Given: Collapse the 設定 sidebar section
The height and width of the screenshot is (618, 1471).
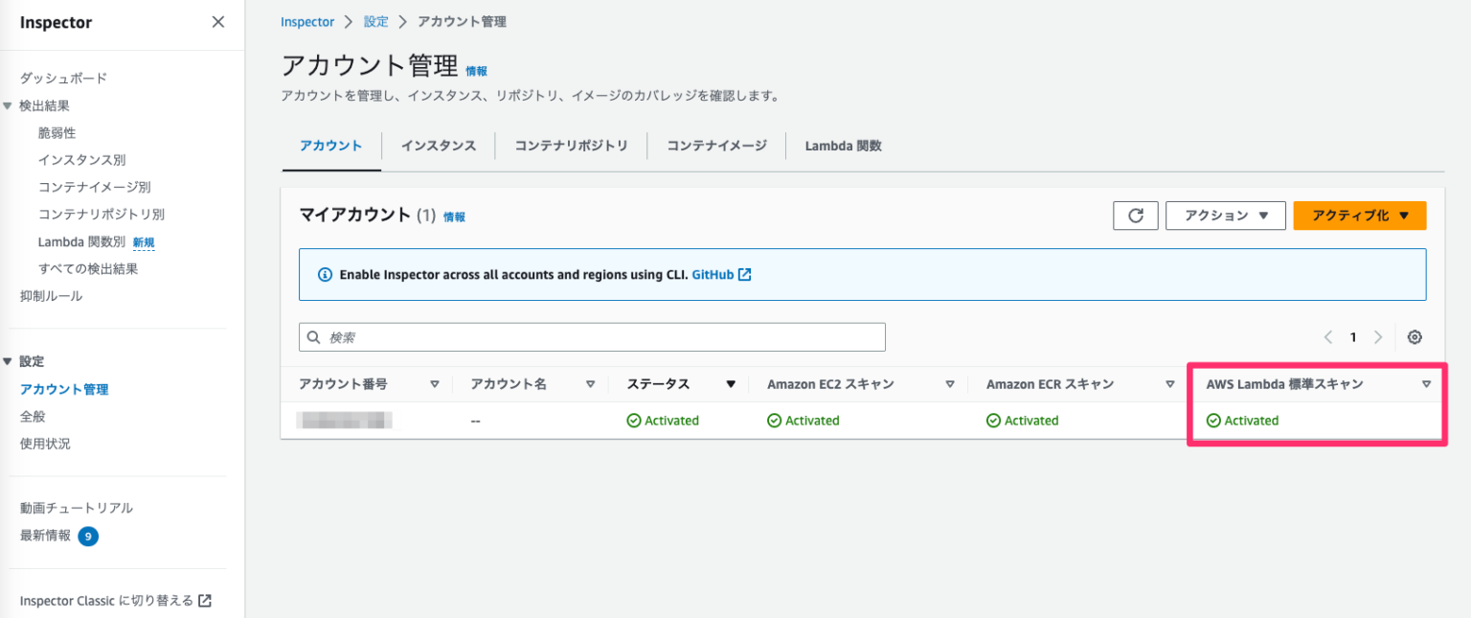Looking at the screenshot, I should pos(8,360).
